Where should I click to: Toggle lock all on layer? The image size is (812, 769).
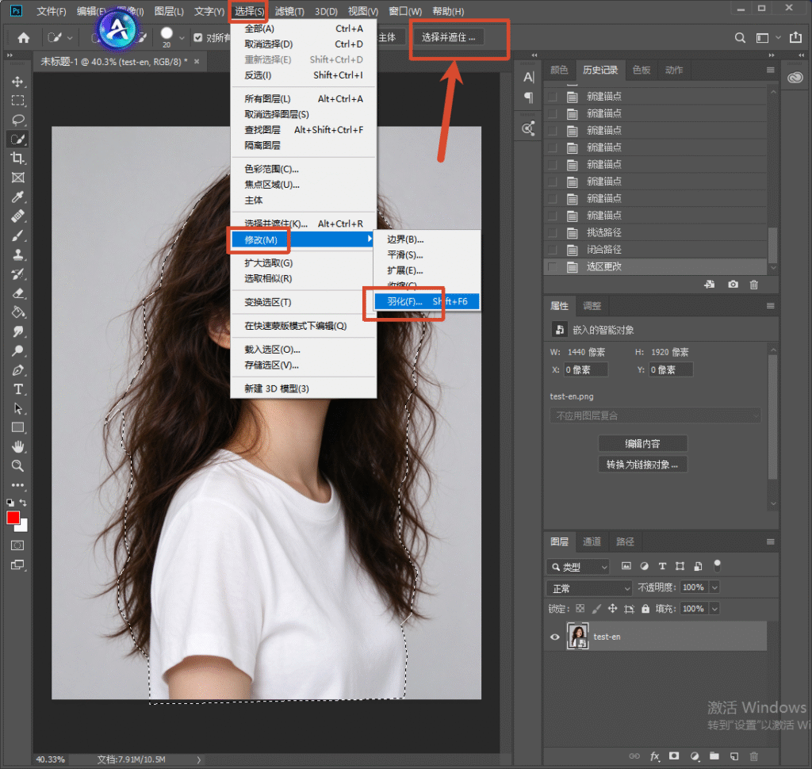click(645, 609)
